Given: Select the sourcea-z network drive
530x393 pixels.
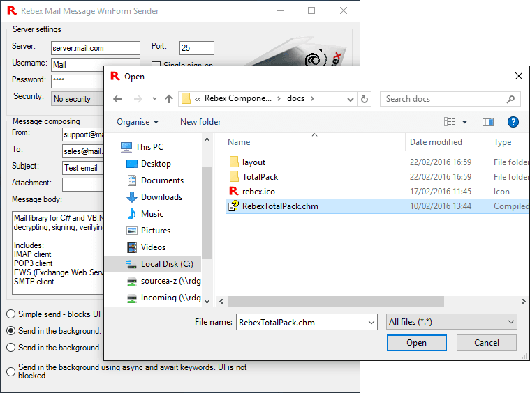Looking at the screenshot, I should pyautogui.click(x=170, y=281).
